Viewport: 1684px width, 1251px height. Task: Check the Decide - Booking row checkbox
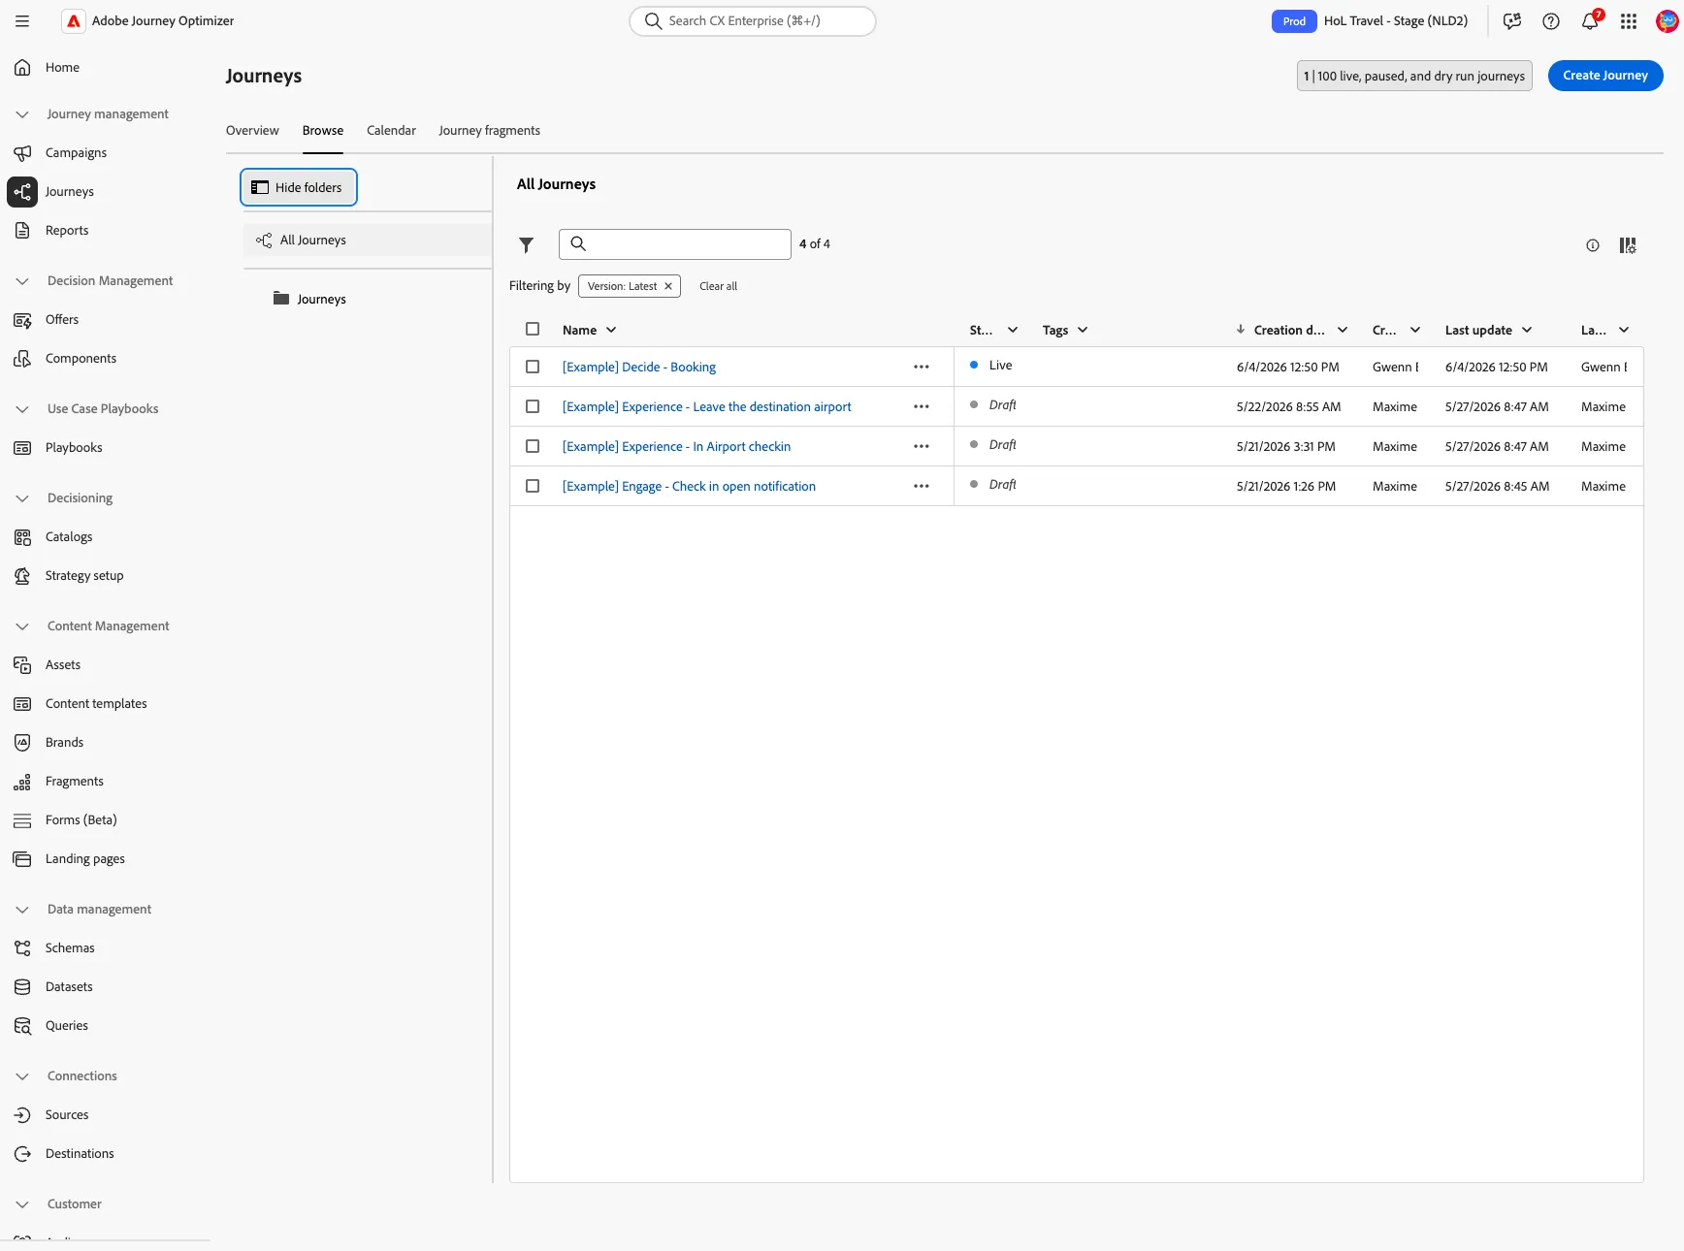tap(533, 367)
